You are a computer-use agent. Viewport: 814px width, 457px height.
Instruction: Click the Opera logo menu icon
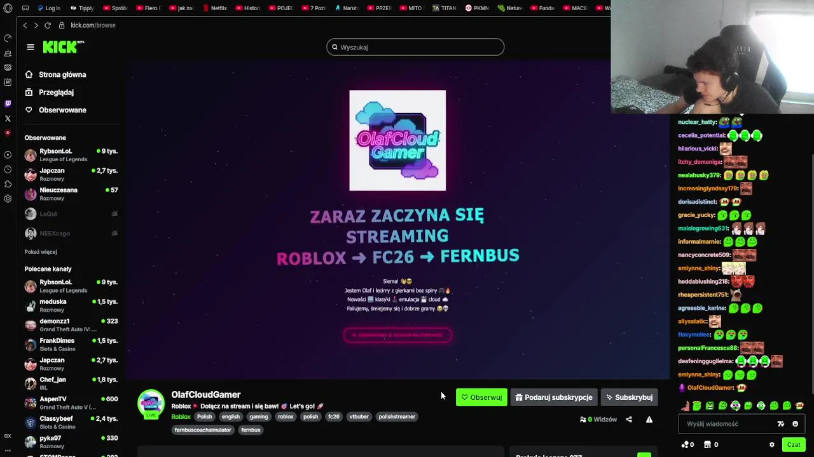click(x=8, y=8)
